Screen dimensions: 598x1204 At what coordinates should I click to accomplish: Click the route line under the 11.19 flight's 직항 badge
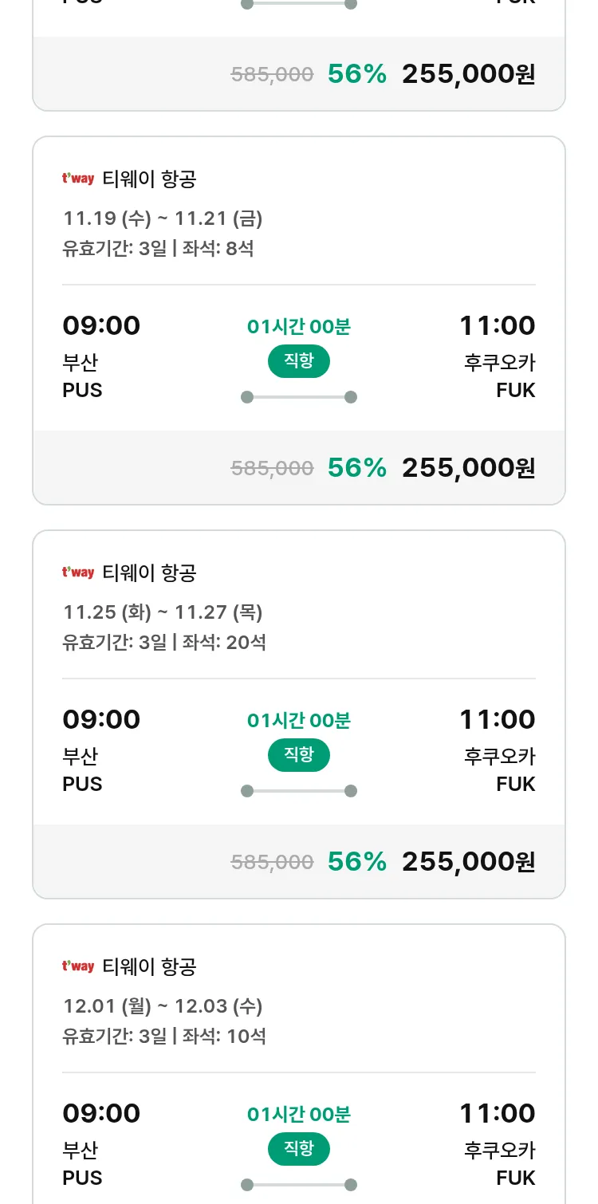[x=299, y=397]
